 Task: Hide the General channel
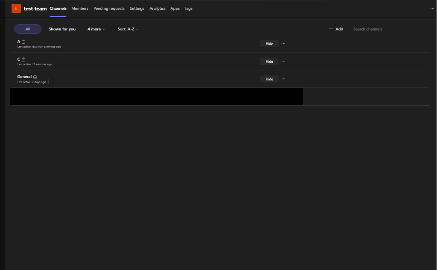coord(269,79)
